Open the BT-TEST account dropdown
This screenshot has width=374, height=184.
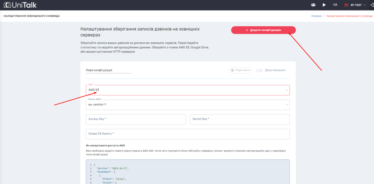pos(358,5)
